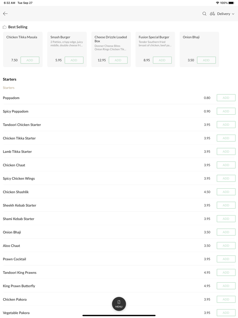
Task: Add Tandoori Chicken Starter
Action: [x=226, y=125]
